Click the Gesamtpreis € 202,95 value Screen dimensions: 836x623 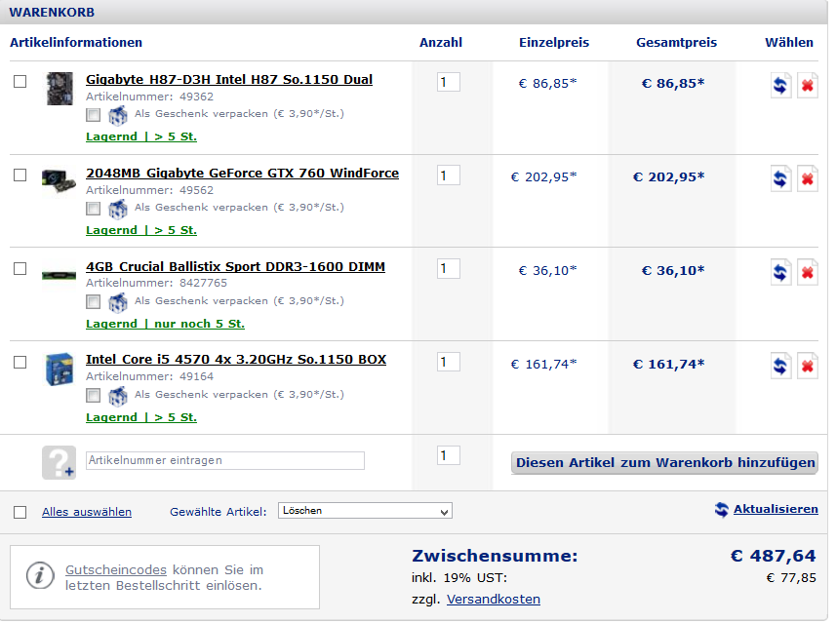click(x=668, y=176)
